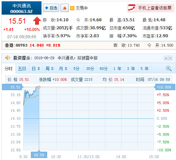Switch to 30分 chart tab
Screen dimensions: 176x160
point(90,69)
